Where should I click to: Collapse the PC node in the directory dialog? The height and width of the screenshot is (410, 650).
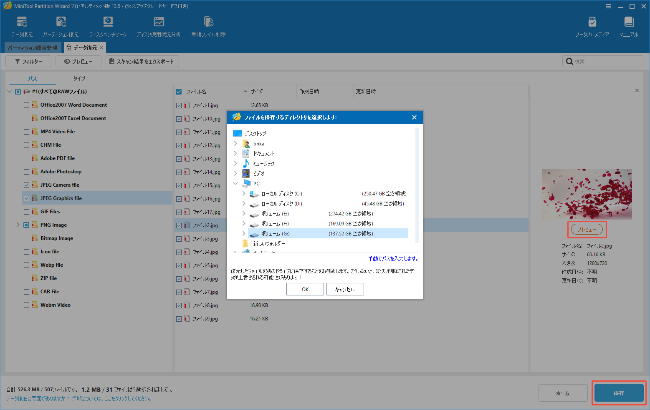pos(235,183)
